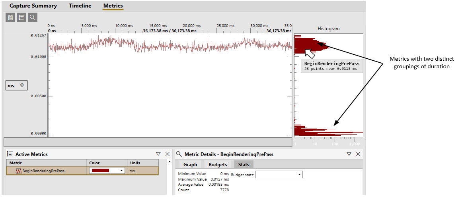Open the Budgets tab in Metric Details
Screen dimensions: 460x202
[217, 165]
